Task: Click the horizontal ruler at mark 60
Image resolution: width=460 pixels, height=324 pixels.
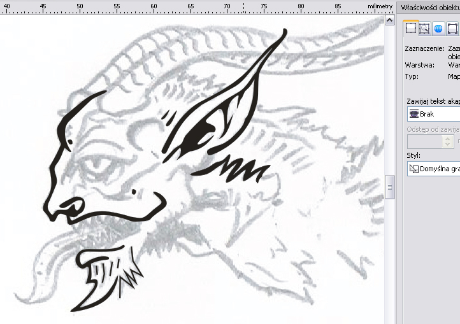Action: (154, 8)
